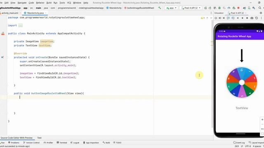
Task: Click the class gutter icon beside MainActivity
Action: click(3, 34)
